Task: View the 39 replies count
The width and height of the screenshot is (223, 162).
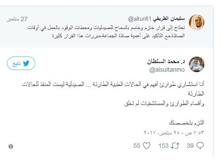Action: [x=190, y=146]
